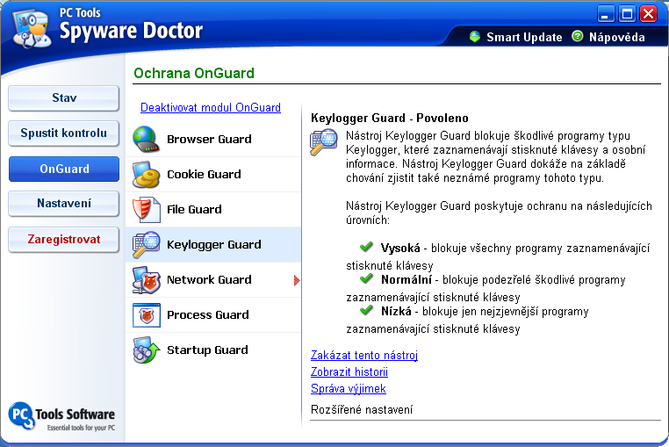This screenshot has height=447, width=669.
Task: Open the Nastavení settings section
Action: (x=63, y=204)
